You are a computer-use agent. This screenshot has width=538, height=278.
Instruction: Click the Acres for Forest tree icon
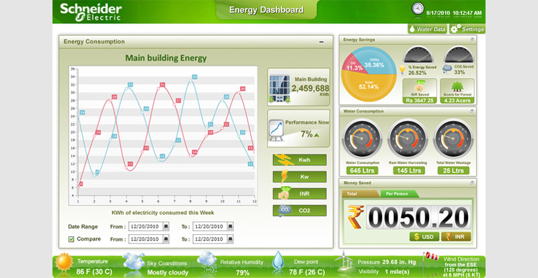click(x=457, y=86)
